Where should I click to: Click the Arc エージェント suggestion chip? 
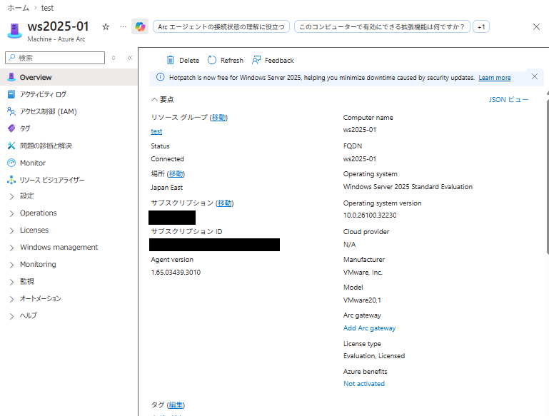point(221,26)
